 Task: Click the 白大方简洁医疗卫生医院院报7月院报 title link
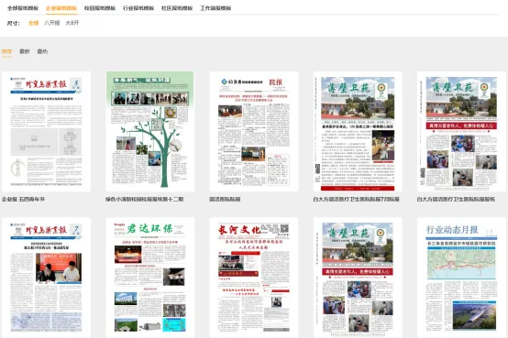356,200
